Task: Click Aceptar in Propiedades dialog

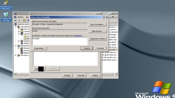Action: pyautogui.click(x=67, y=75)
